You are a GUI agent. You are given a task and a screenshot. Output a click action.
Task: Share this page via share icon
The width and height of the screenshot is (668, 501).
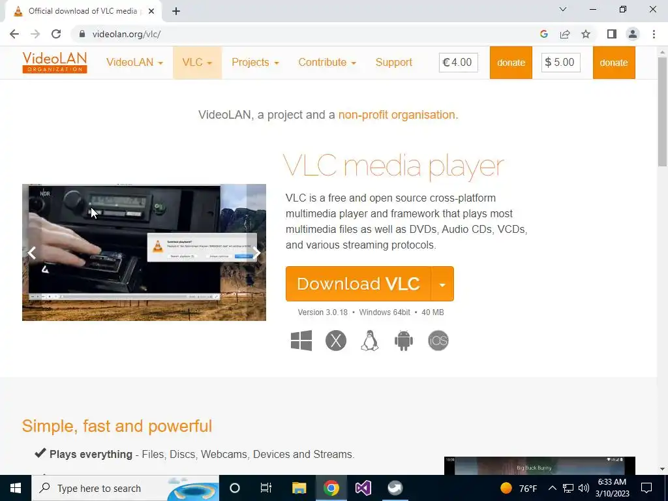[565, 34]
